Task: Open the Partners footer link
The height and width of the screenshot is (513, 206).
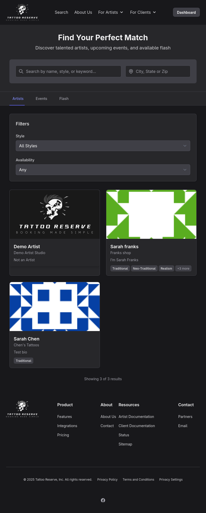Action: coord(185,416)
